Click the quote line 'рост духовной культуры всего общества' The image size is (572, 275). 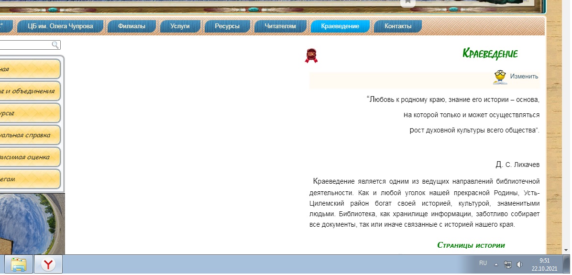coord(474,130)
